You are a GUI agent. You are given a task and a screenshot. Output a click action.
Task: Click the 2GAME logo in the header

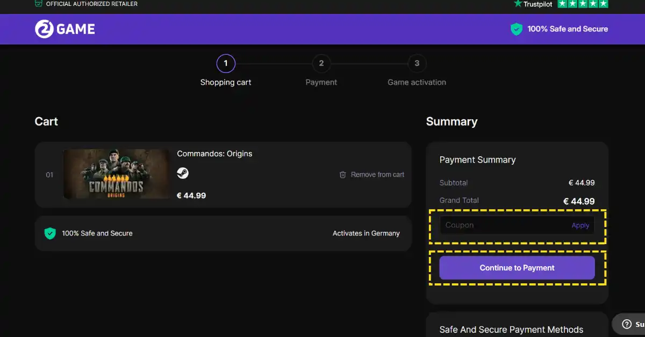point(65,29)
